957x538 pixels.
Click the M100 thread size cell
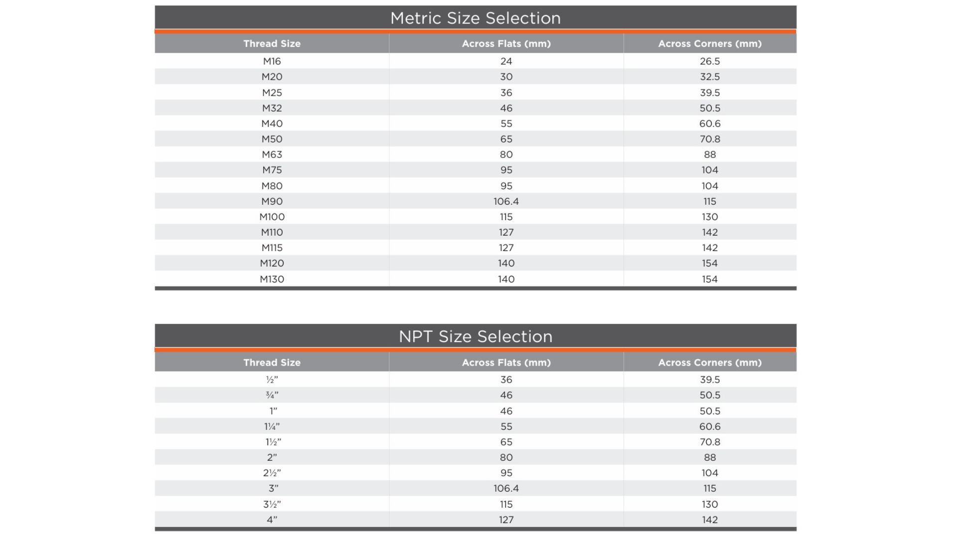pos(272,217)
